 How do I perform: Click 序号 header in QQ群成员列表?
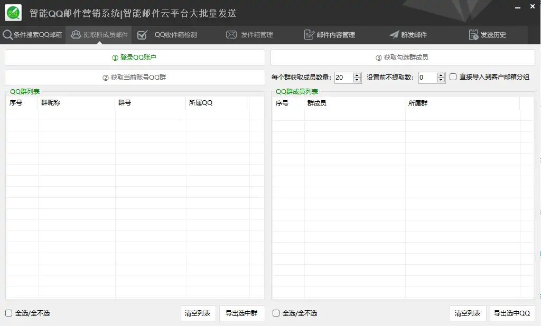click(288, 103)
